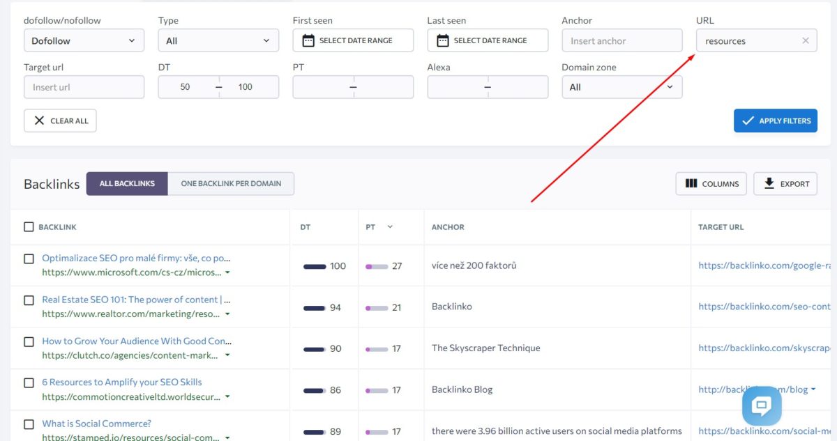The height and width of the screenshot is (441, 837).
Task: Remove the 'resources' URL filter via its X
Action: 806,40
